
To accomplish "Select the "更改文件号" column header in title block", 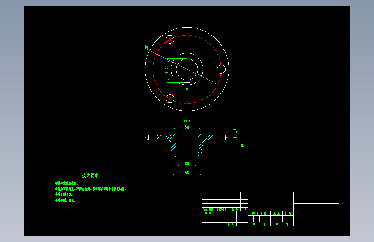I will 221,209.
